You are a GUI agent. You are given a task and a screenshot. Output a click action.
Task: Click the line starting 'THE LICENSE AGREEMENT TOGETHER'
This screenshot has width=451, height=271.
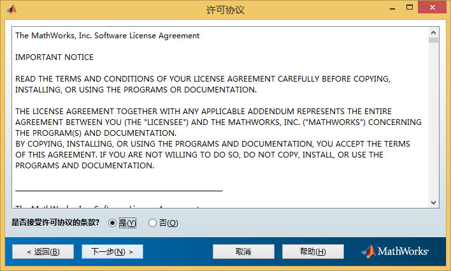[x=203, y=112]
